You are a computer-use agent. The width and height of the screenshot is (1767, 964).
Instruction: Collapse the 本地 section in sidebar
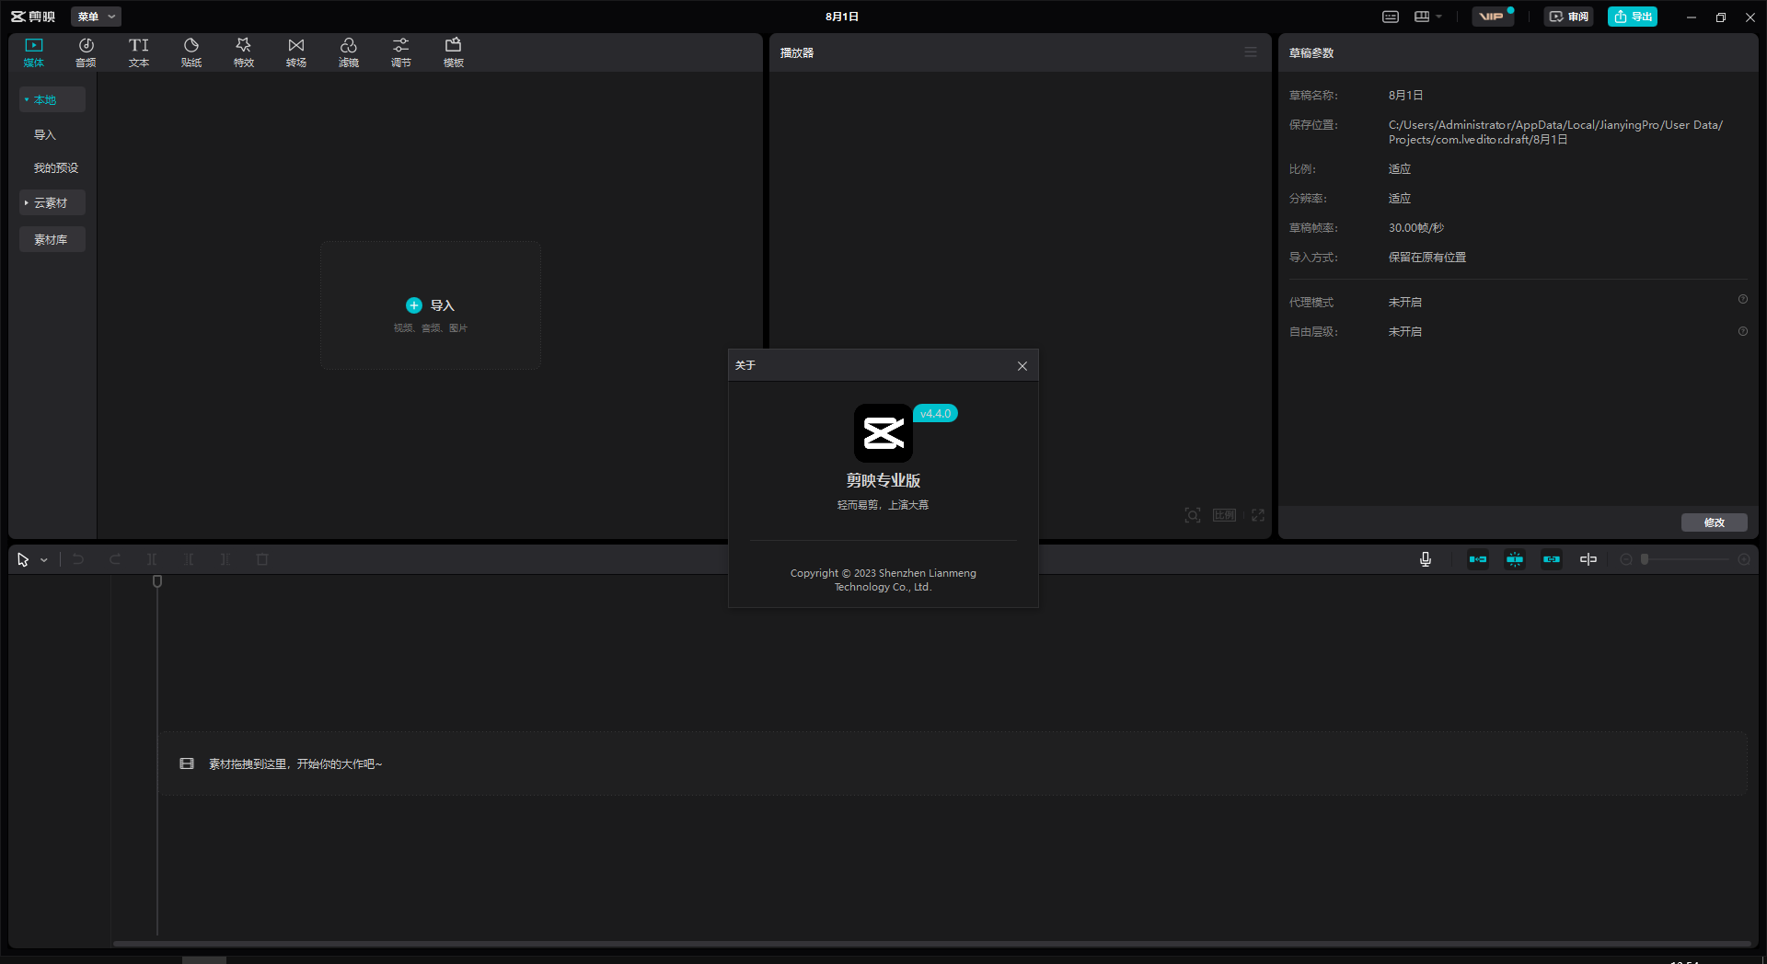[x=52, y=99]
